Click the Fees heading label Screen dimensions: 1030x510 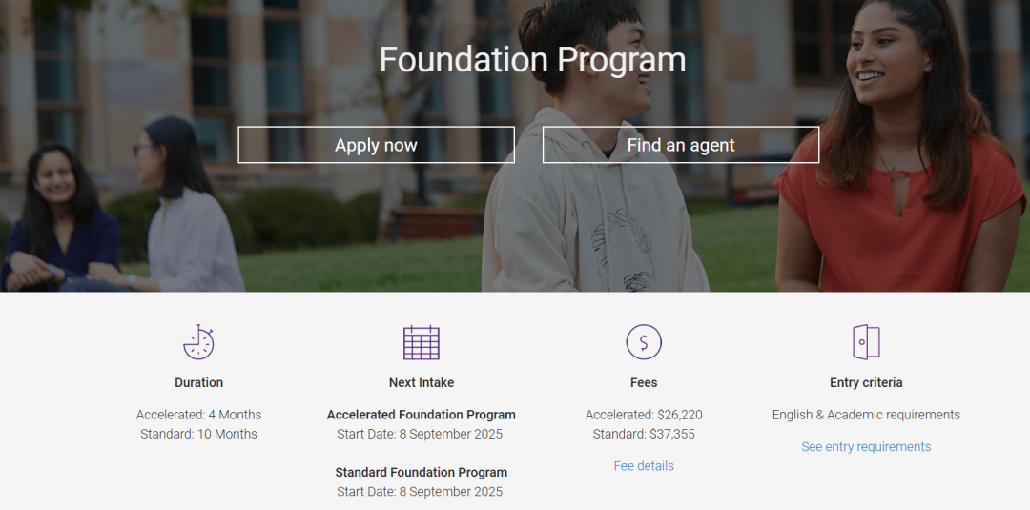(x=644, y=382)
